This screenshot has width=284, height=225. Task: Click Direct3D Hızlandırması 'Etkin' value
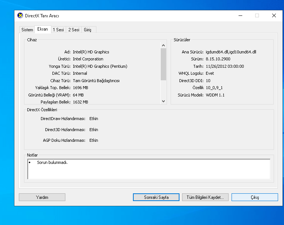coord(94,130)
